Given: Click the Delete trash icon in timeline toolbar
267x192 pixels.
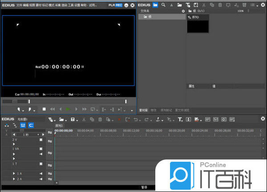Looking at the screenshot, I should coord(101,119).
